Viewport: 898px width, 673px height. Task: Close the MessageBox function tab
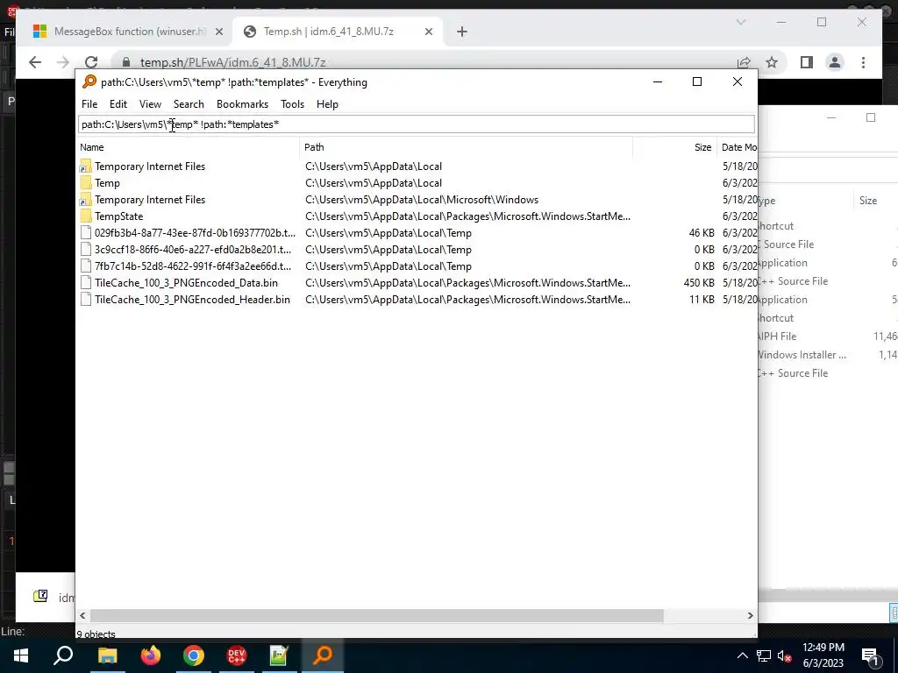[218, 32]
